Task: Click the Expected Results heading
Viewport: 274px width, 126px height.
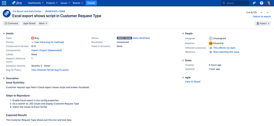Action: click(16, 115)
